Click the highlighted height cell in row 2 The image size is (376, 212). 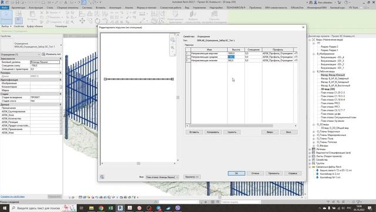236,57
